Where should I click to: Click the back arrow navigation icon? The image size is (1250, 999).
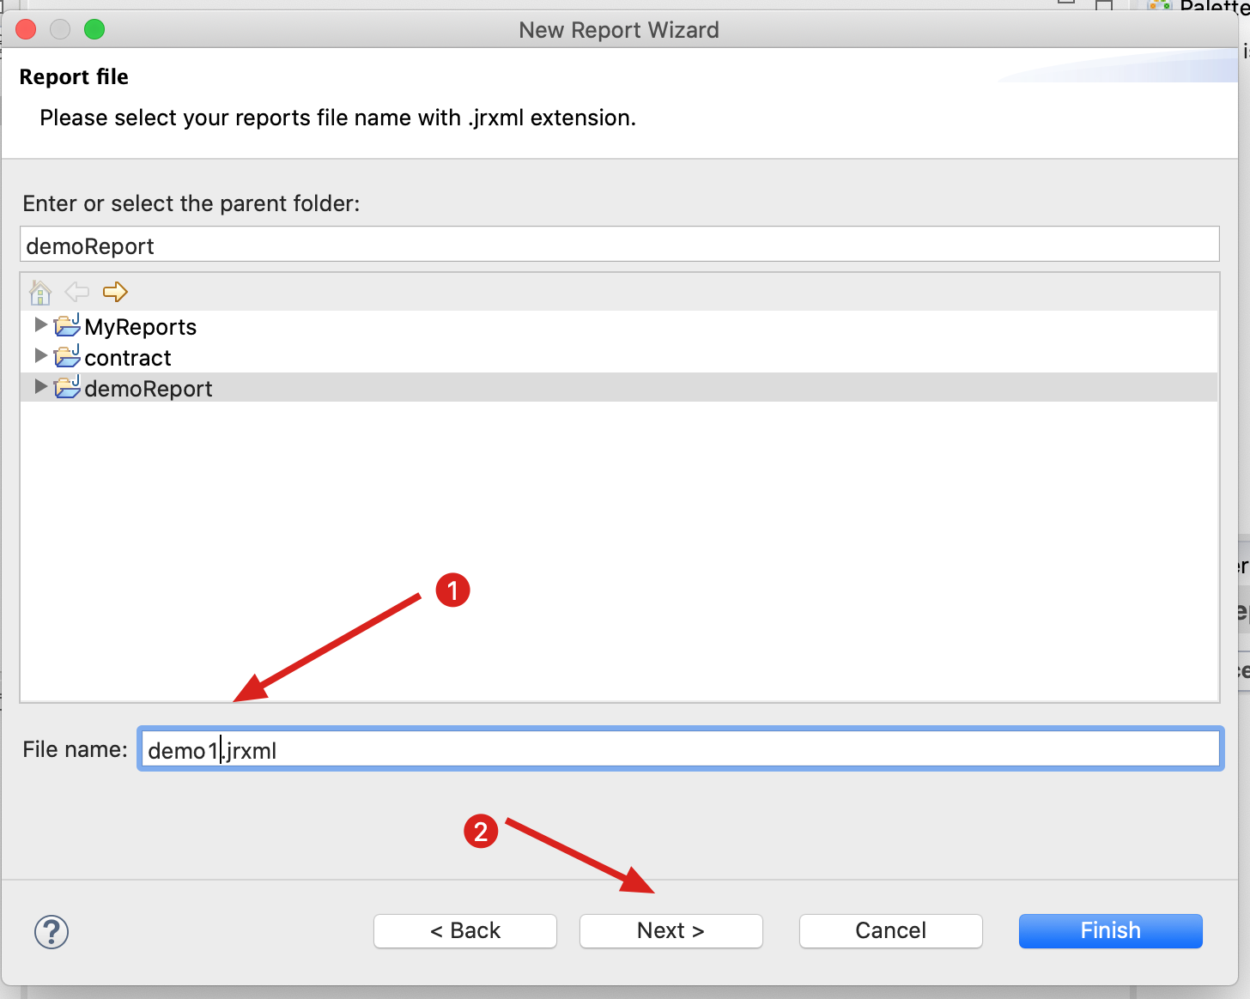click(76, 292)
